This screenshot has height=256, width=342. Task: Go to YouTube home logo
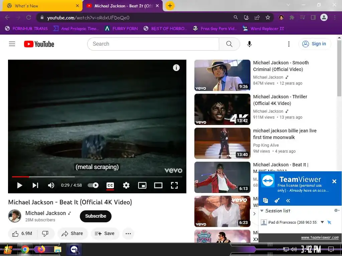click(x=39, y=44)
